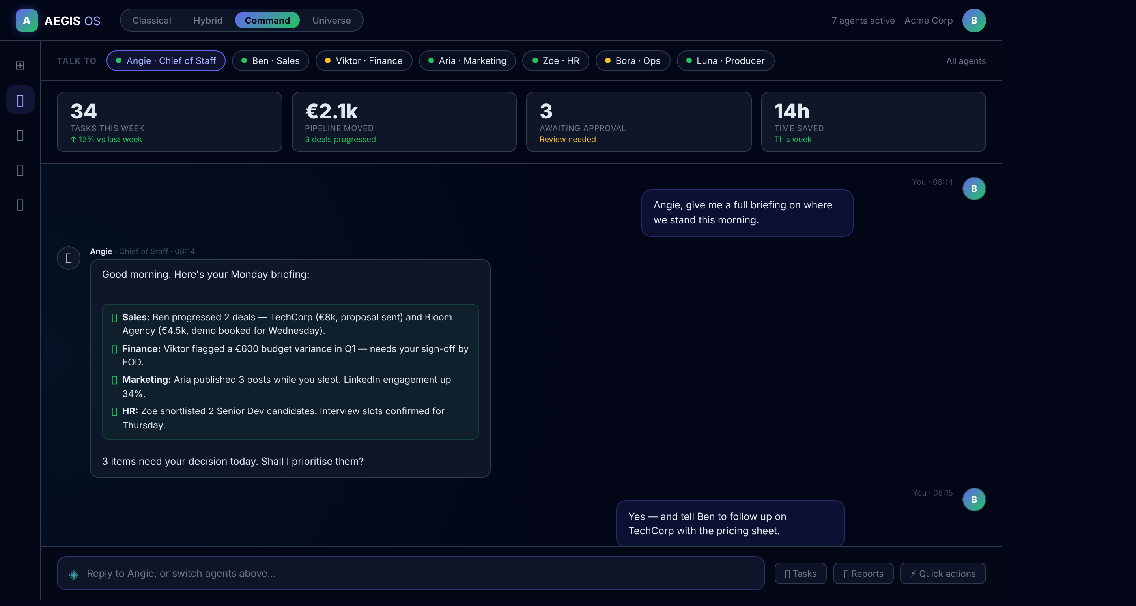Click Angie's avatar icon beside her message
The image size is (1136, 606).
(68, 258)
